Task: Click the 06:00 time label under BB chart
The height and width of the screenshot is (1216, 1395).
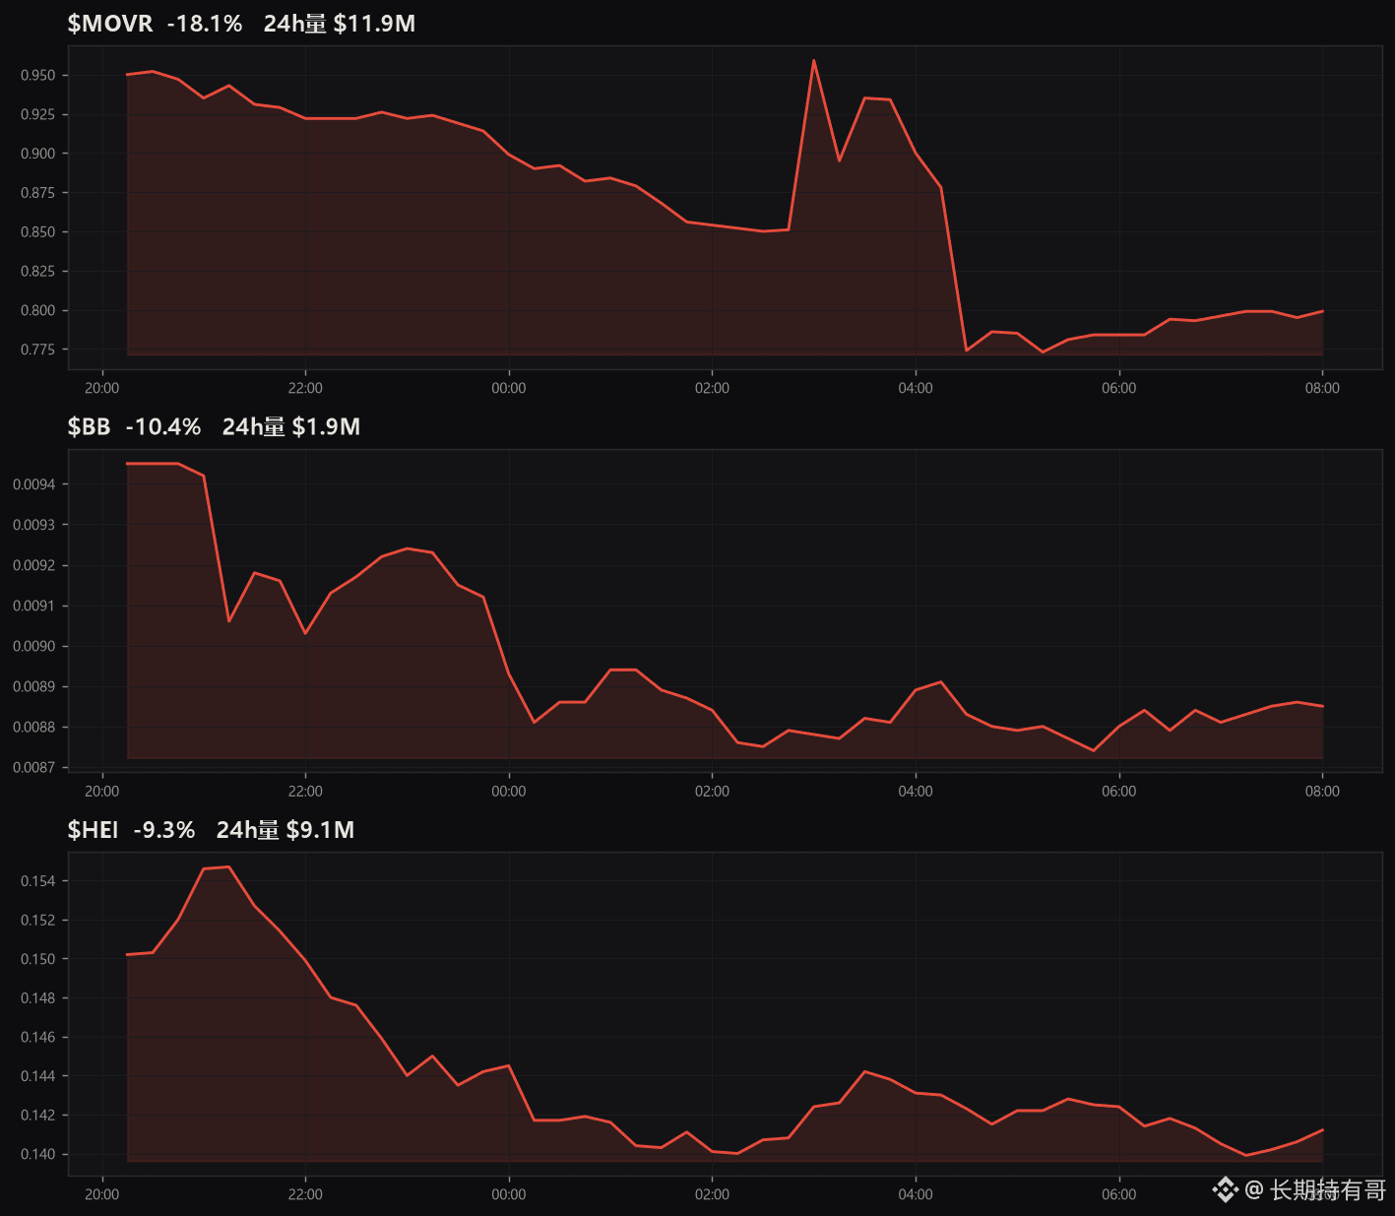Action: pyautogui.click(x=1119, y=792)
